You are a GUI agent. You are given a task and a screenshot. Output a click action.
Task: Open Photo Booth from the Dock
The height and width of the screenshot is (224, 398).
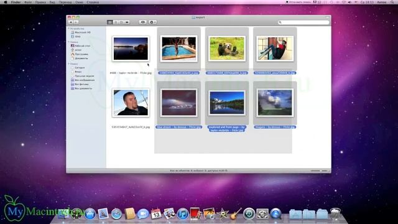[196, 214]
